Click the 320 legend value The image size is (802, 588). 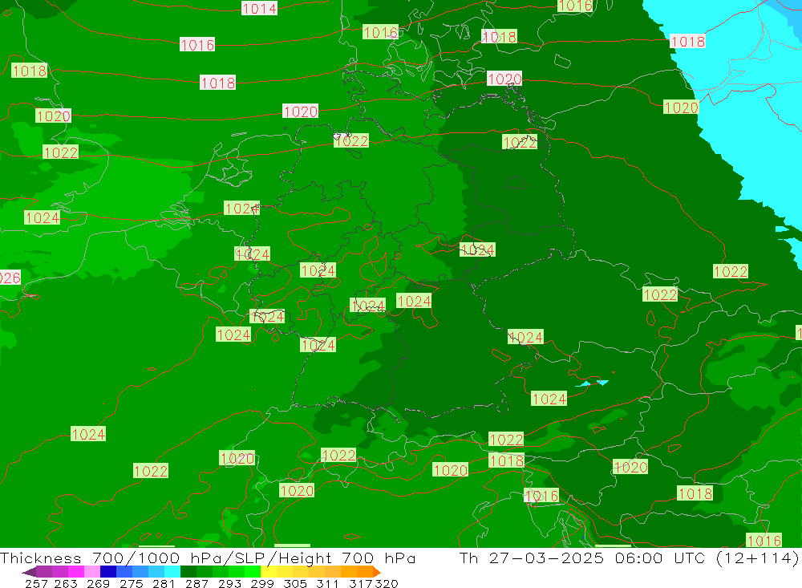[x=387, y=583]
